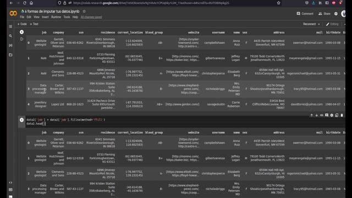Run the fillna ffill code cell
Image resolution: width=352 pixels, height=198 pixels.
click(x=21, y=120)
